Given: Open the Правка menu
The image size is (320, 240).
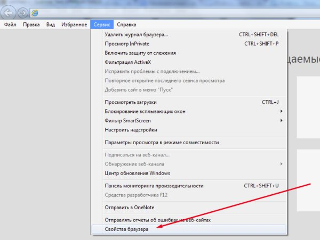Looking at the screenshot, I should tap(31, 24).
